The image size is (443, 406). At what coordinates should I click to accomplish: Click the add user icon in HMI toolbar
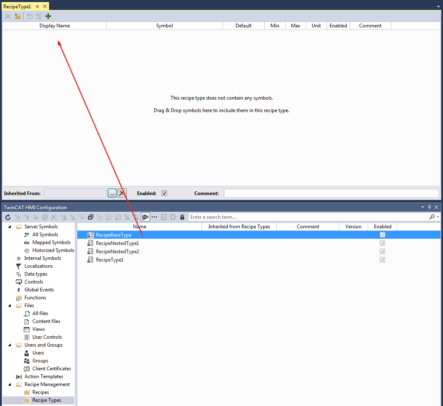63,217
